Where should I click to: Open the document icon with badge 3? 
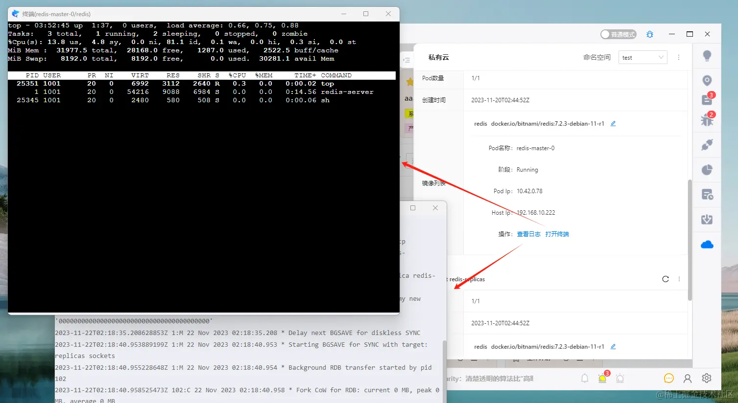point(707,100)
